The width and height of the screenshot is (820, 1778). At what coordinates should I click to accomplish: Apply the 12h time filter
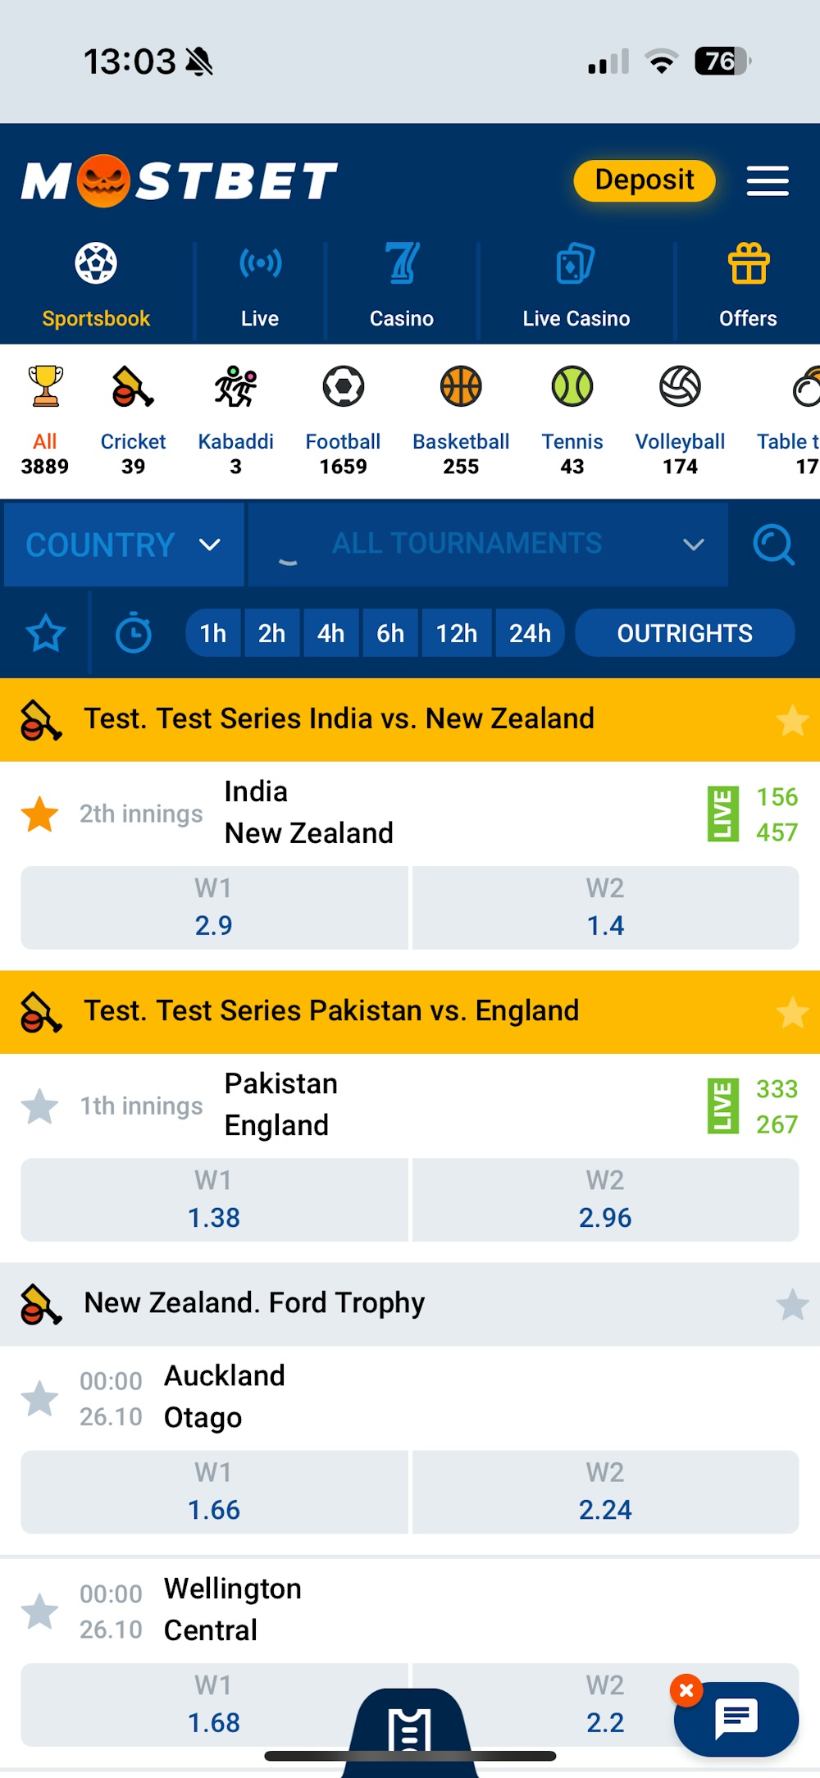[x=457, y=632]
